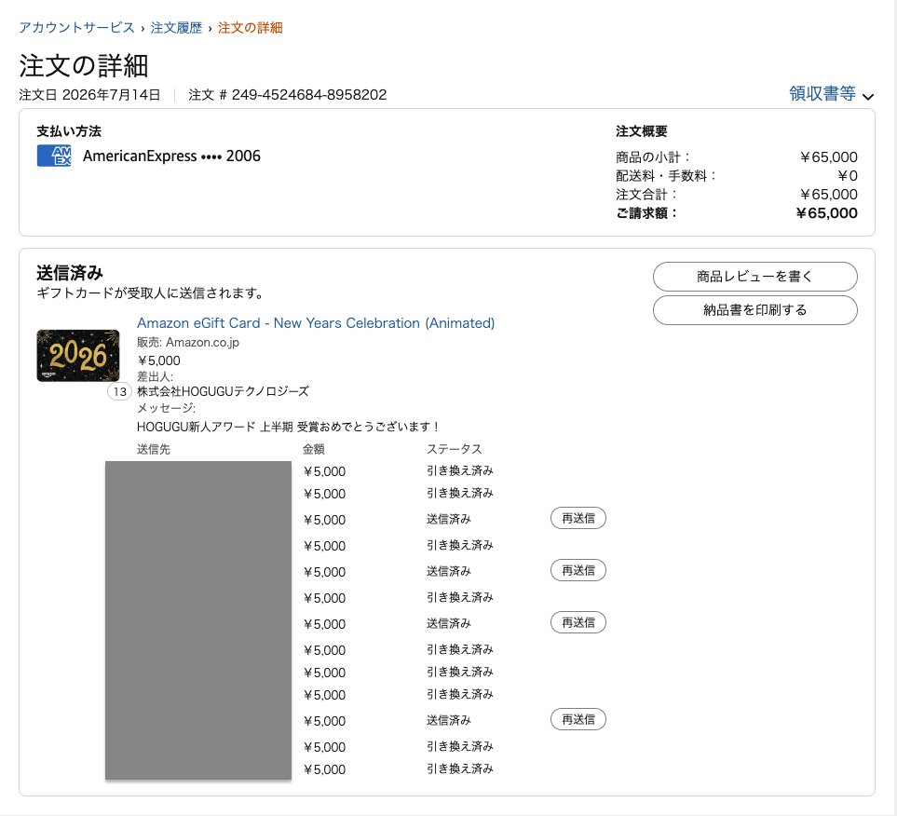Click 株式会社HOGUGUテクノロジーズ sender name

point(223,391)
